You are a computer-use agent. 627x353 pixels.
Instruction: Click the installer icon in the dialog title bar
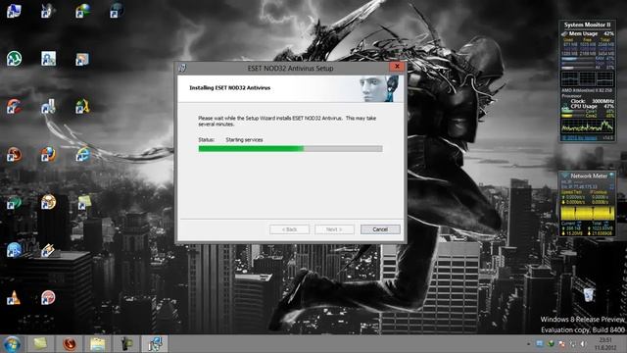[183, 68]
